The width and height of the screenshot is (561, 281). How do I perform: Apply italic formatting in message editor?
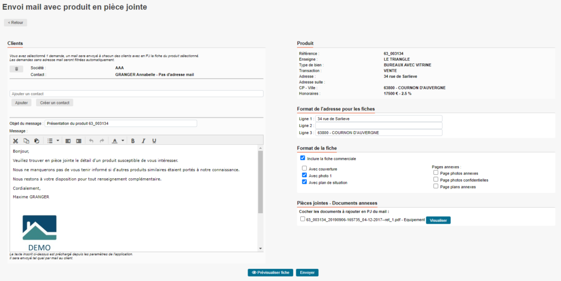coord(144,140)
